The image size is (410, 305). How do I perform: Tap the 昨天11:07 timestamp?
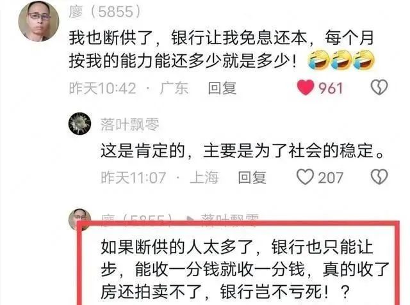pyautogui.click(x=133, y=178)
